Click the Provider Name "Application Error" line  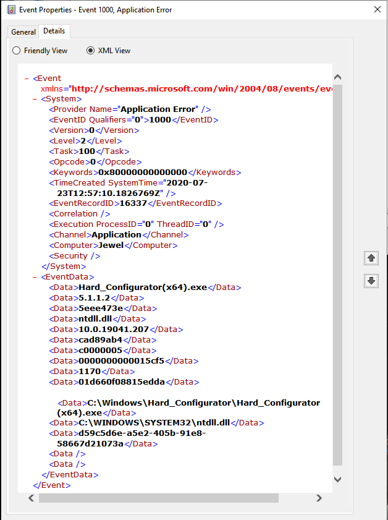[x=130, y=109]
